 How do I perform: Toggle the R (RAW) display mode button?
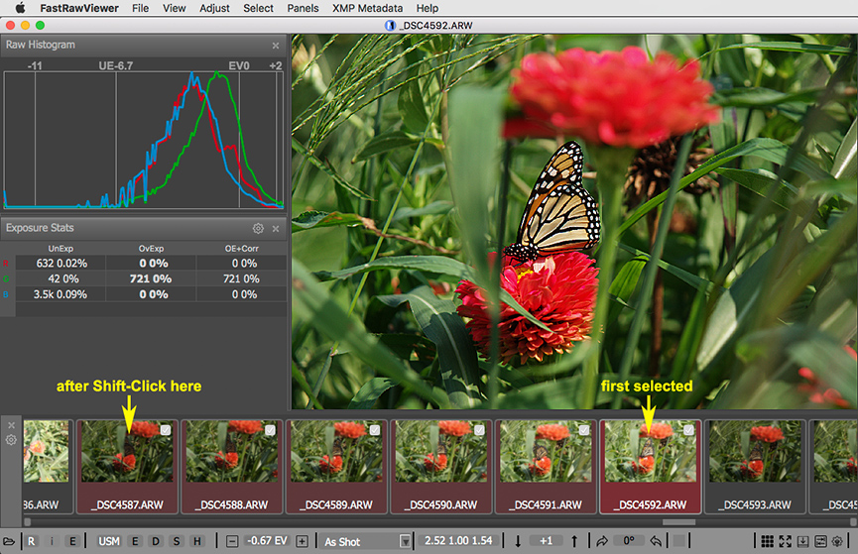click(x=32, y=541)
